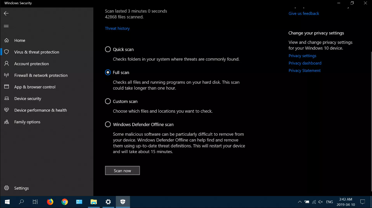Screen dimensions: 372x208
Task: Open the Action Center notification icon
Action: 362,202
